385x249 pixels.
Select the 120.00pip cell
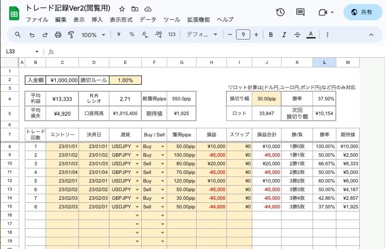tap(182, 181)
